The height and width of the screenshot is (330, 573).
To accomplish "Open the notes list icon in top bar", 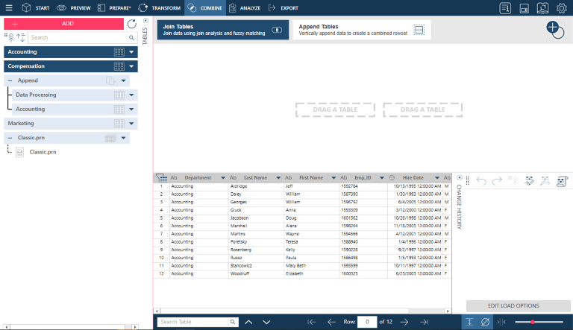I will [x=505, y=8].
